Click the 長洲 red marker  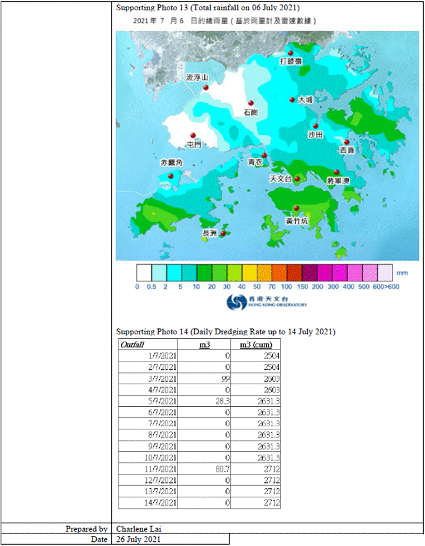coord(223,233)
